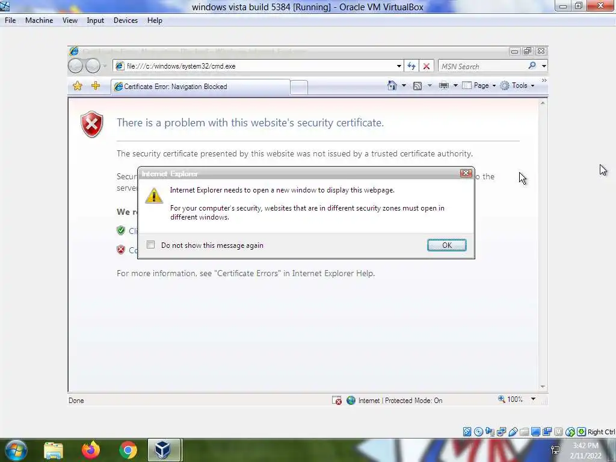Expand the Print dropdown arrow
Screen dimensions: 616x462
tap(455, 85)
